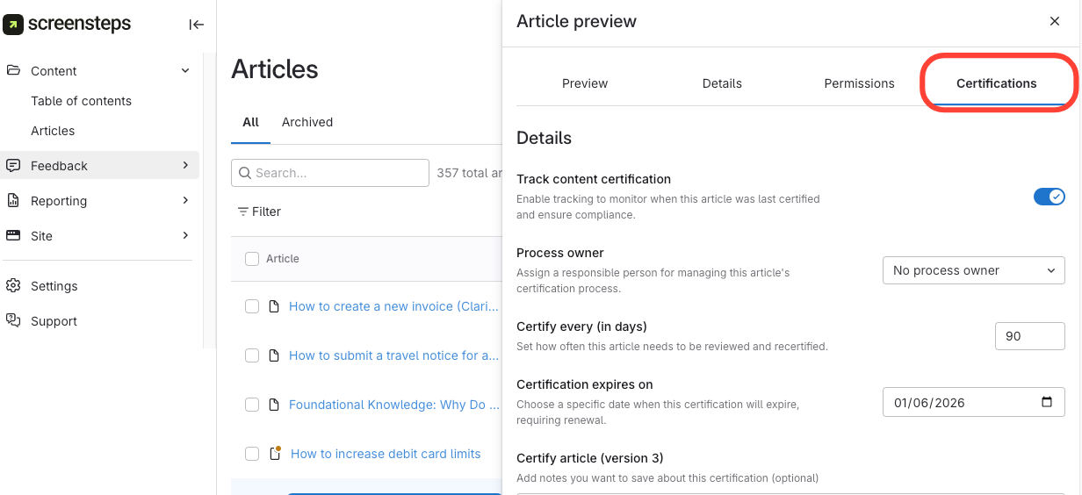This screenshot has width=1082, height=495.
Task: Check the select-all Article header checkbox
Action: coord(252,259)
